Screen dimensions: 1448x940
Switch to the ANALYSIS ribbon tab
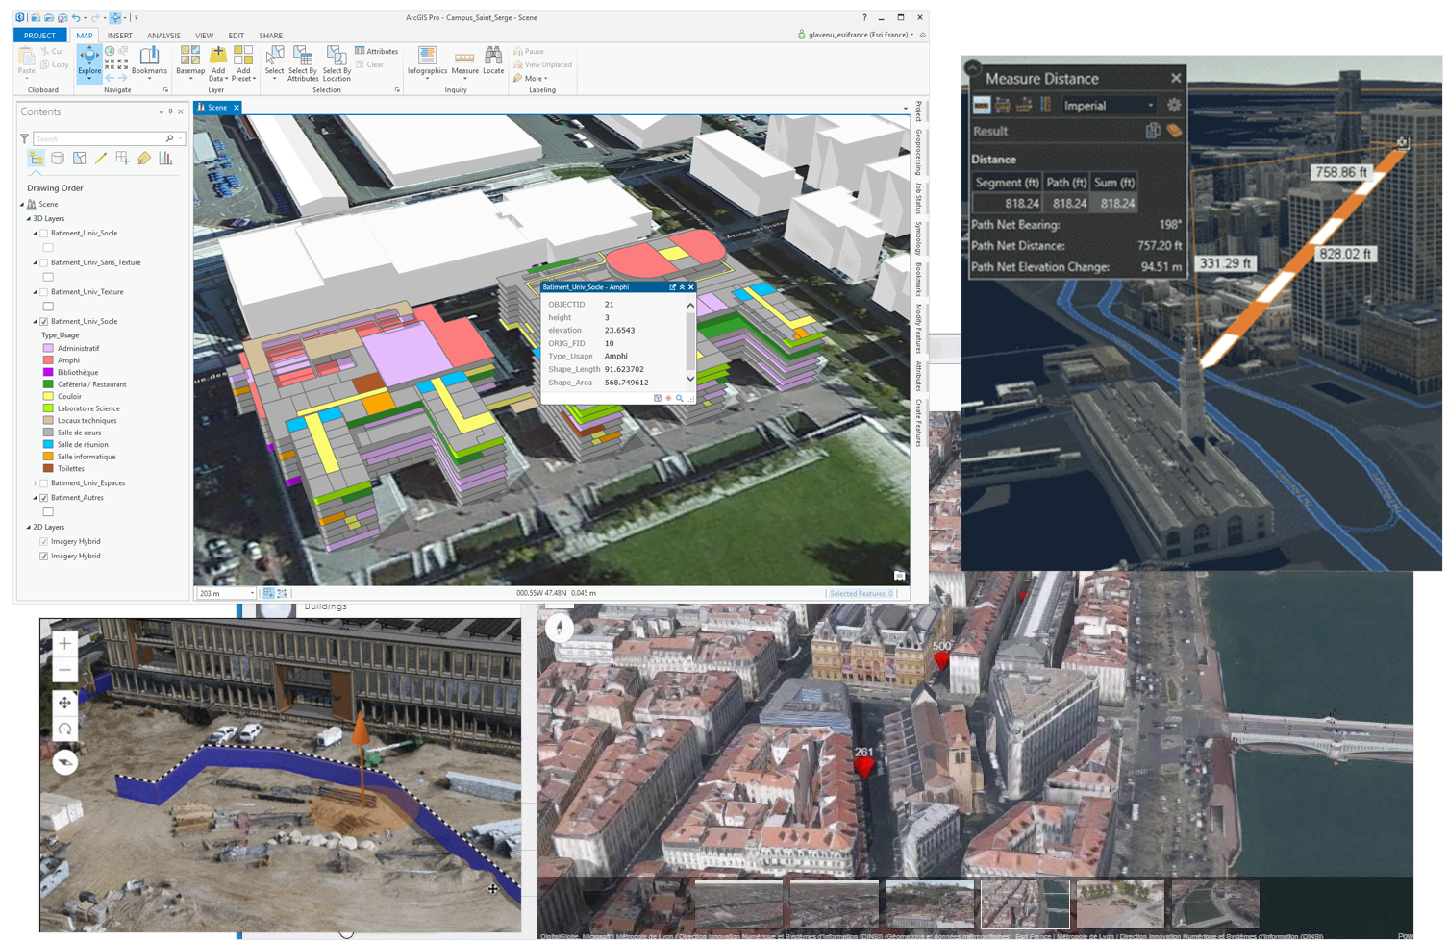click(163, 36)
